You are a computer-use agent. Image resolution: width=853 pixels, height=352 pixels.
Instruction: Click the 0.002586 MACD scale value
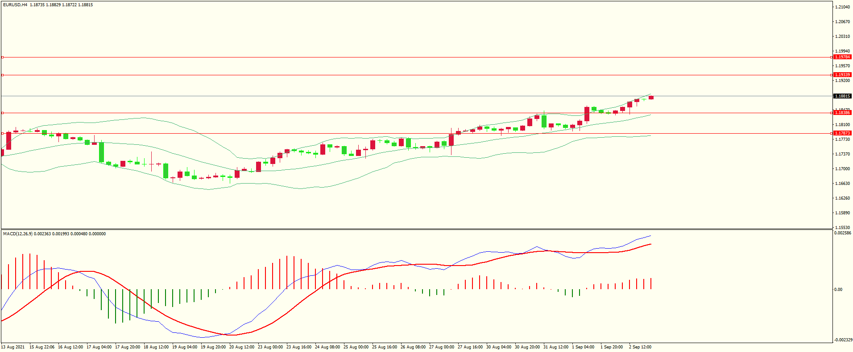(x=842, y=233)
